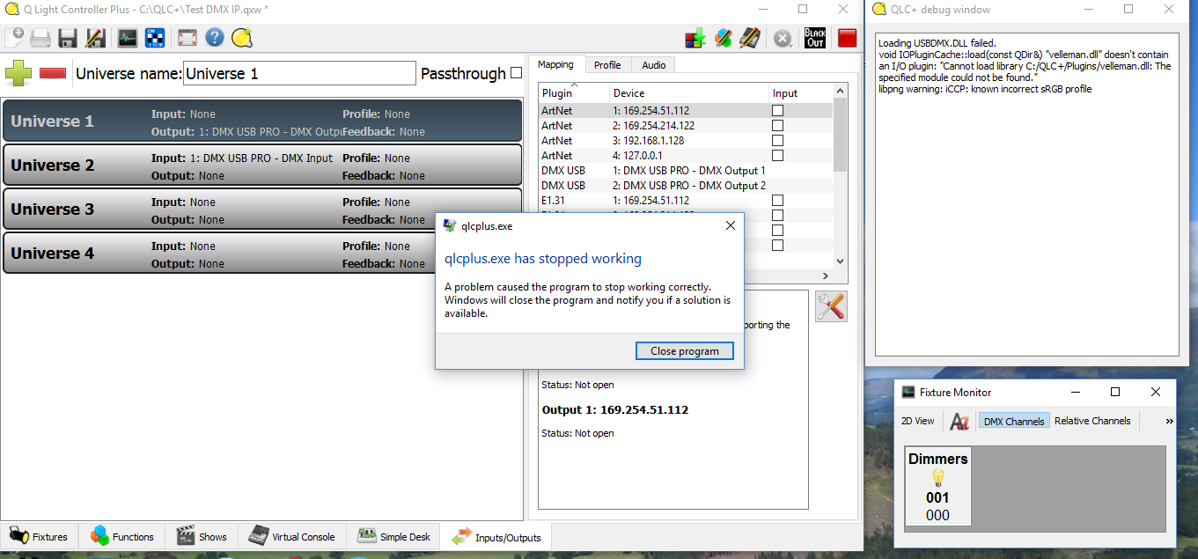Select DMX USB PRO - DMX Output 1 row
This screenshot has height=559, width=1198.
coord(685,171)
